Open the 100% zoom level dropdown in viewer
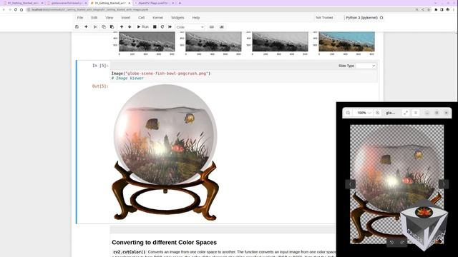The height and width of the screenshot is (257, 458). 364,113
